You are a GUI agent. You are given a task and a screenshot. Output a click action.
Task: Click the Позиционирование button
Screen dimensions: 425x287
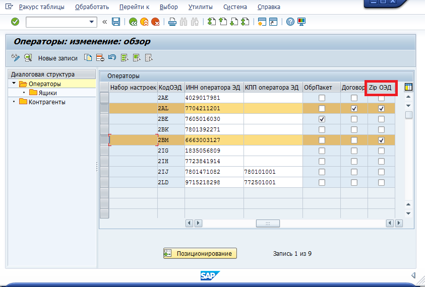click(200, 253)
